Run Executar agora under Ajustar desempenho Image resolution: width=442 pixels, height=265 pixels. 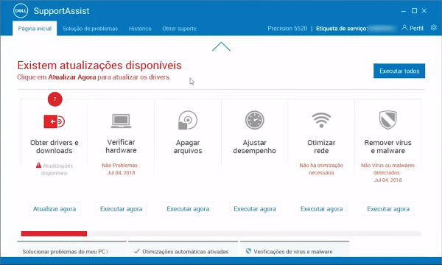(255, 209)
